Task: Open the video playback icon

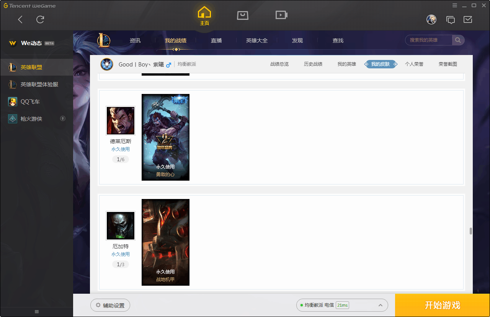Action: (281, 15)
